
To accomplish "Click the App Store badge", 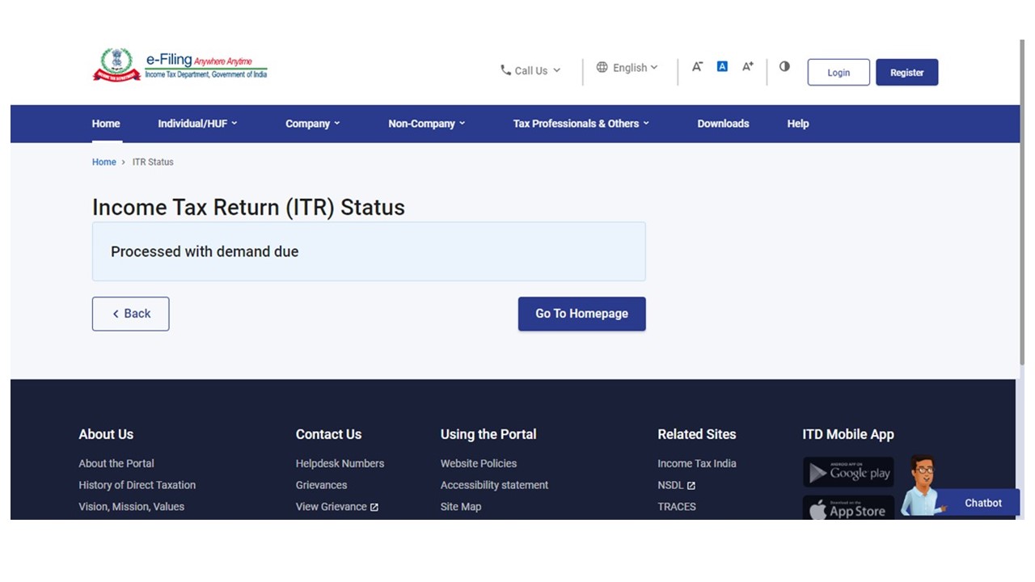I will coord(847,508).
